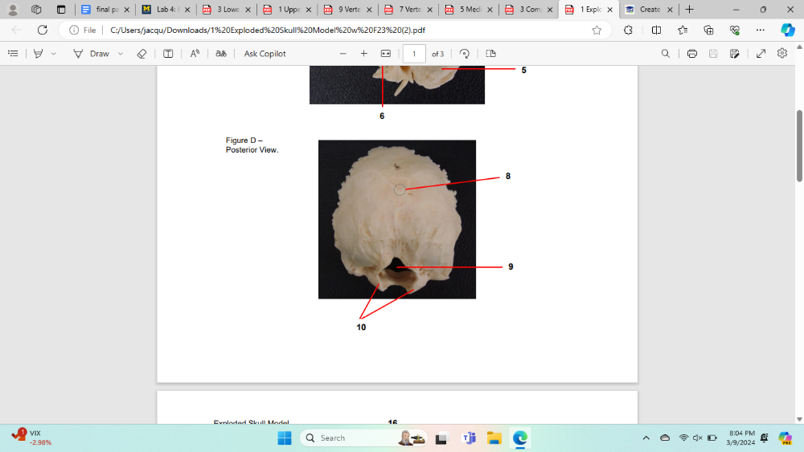This screenshot has height=452, width=804.
Task: Click the Zoom out minus icon
Action: tap(343, 54)
